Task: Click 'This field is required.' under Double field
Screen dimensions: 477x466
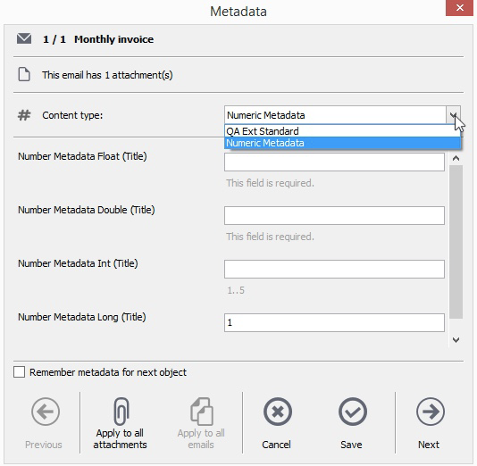Action: click(270, 237)
